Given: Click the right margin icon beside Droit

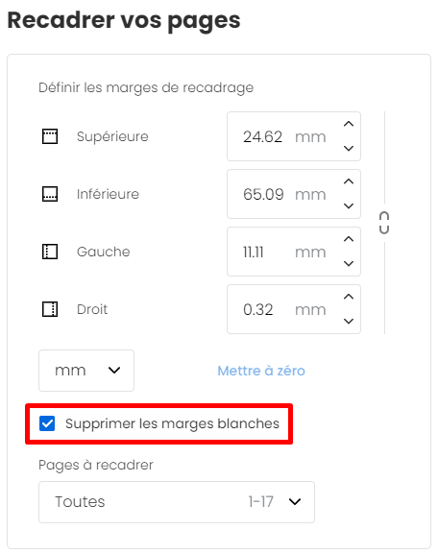Looking at the screenshot, I should (50, 309).
